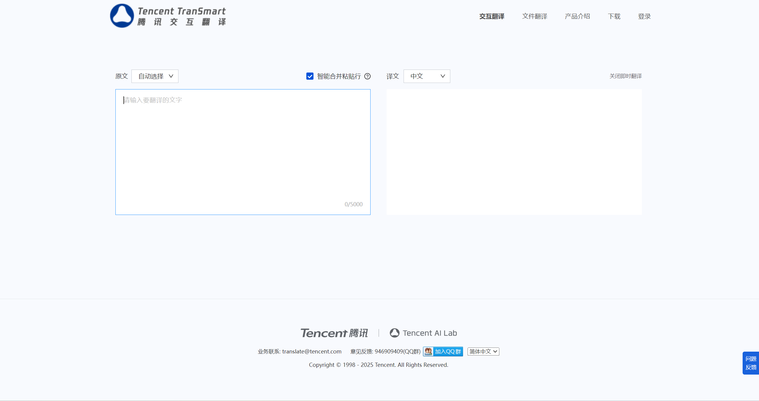The height and width of the screenshot is (401, 759).
Task: Click the Tencent 腾讯 footer logo
Action: (334, 333)
